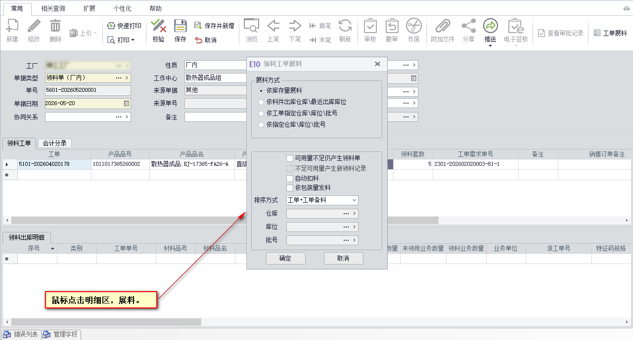Click the 协同关系 input field

(x=88, y=117)
